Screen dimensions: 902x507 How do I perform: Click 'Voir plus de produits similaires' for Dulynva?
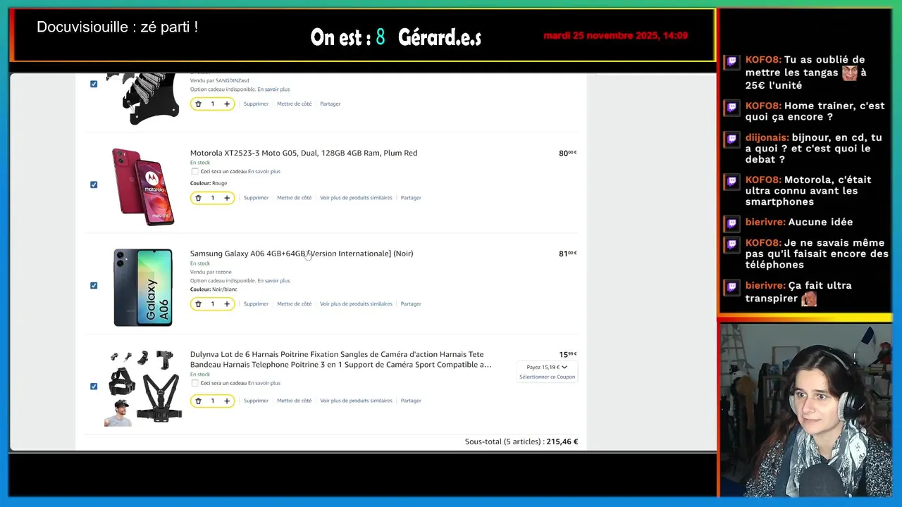[356, 401]
